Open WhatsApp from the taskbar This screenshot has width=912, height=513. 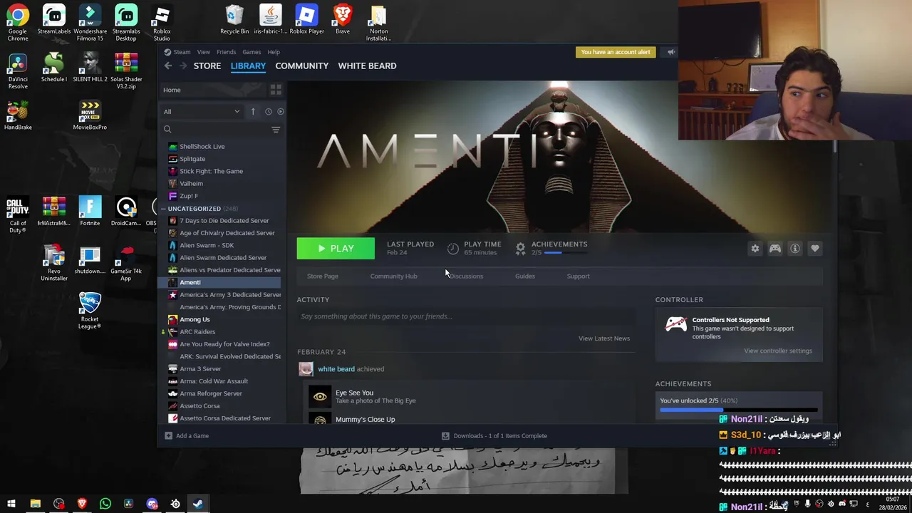click(105, 504)
